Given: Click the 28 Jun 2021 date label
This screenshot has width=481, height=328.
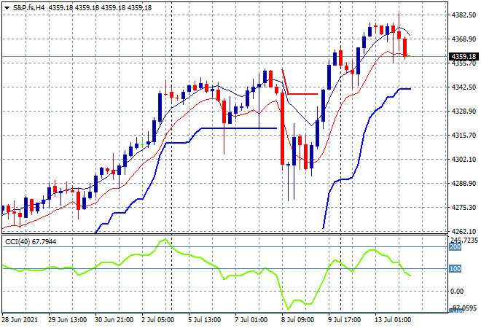Looking at the screenshot, I should pos(20,320).
